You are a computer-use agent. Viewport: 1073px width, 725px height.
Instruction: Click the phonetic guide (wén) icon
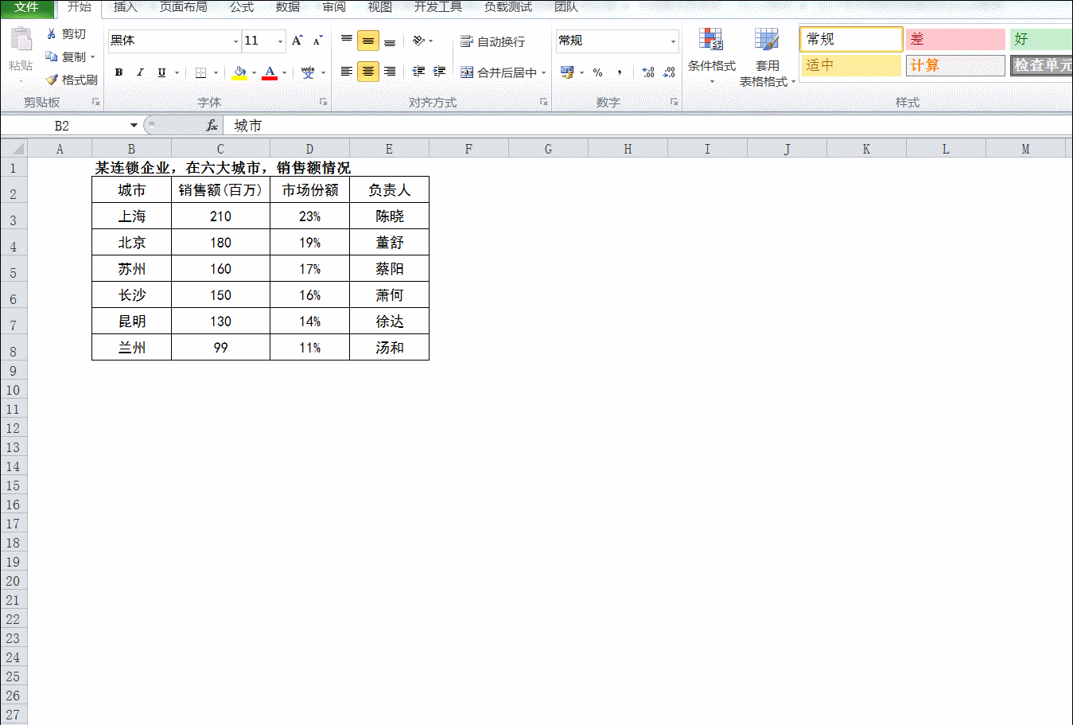308,72
